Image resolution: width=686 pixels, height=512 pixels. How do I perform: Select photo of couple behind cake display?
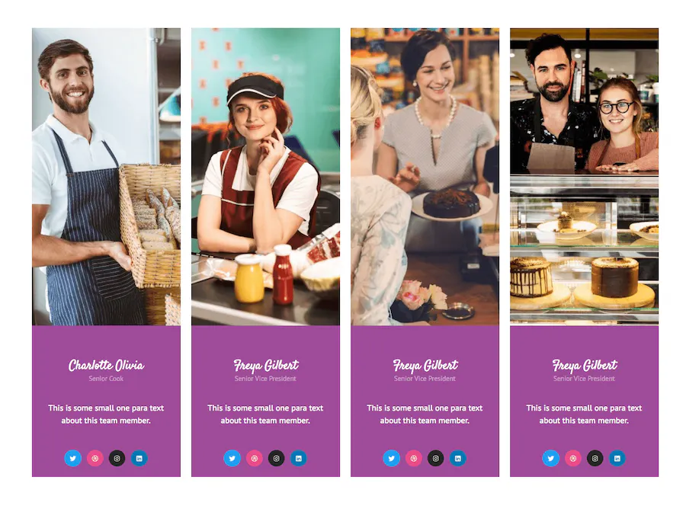(x=584, y=177)
